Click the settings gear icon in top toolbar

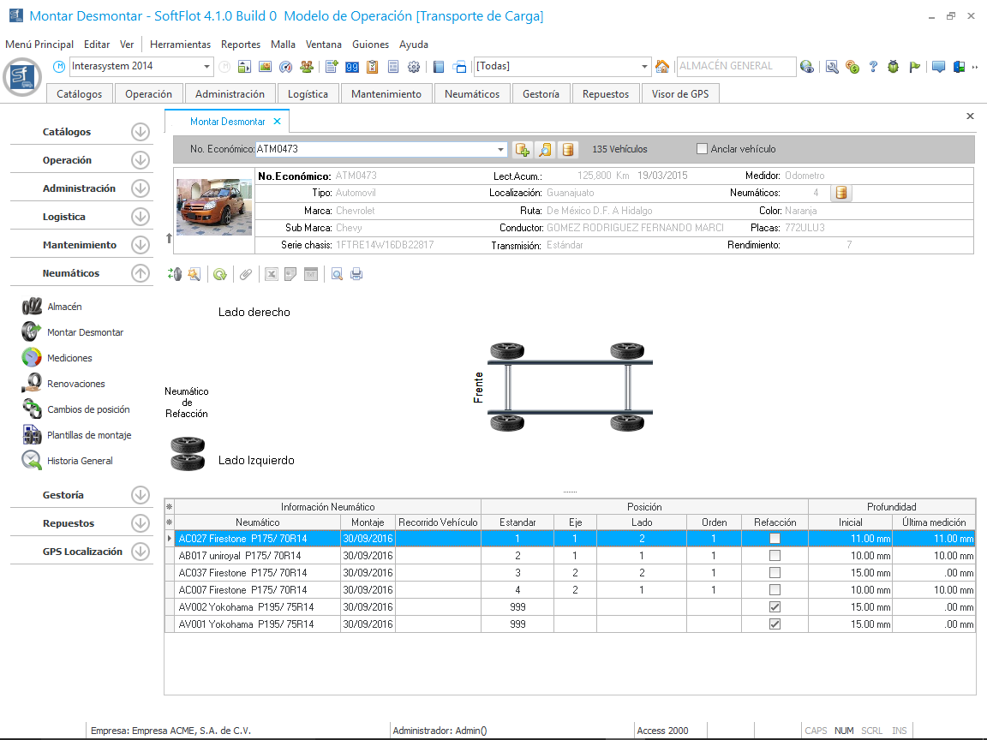tap(414, 67)
